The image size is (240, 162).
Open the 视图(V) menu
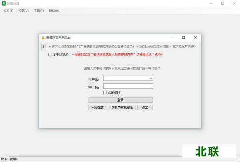(23, 11)
